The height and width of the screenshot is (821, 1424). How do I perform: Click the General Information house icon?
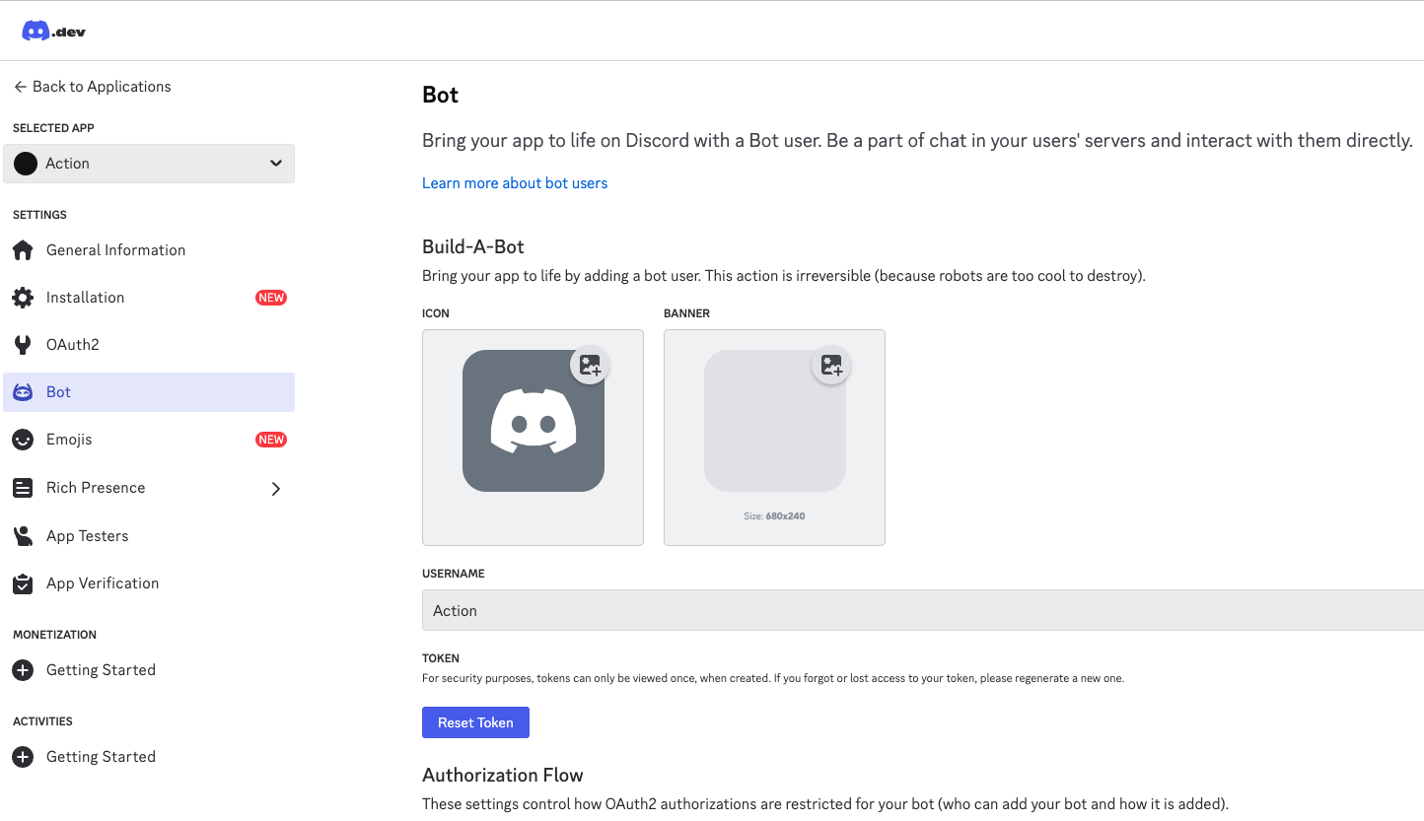point(23,250)
